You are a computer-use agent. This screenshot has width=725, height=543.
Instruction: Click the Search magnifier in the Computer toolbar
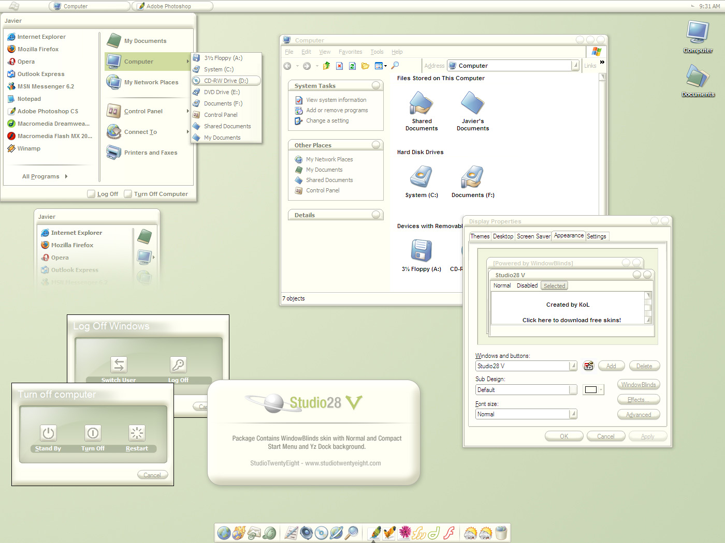395,66
